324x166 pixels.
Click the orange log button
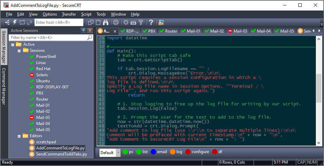176,152
